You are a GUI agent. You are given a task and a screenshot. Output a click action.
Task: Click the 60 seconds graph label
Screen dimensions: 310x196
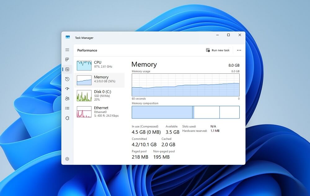(x=139, y=98)
